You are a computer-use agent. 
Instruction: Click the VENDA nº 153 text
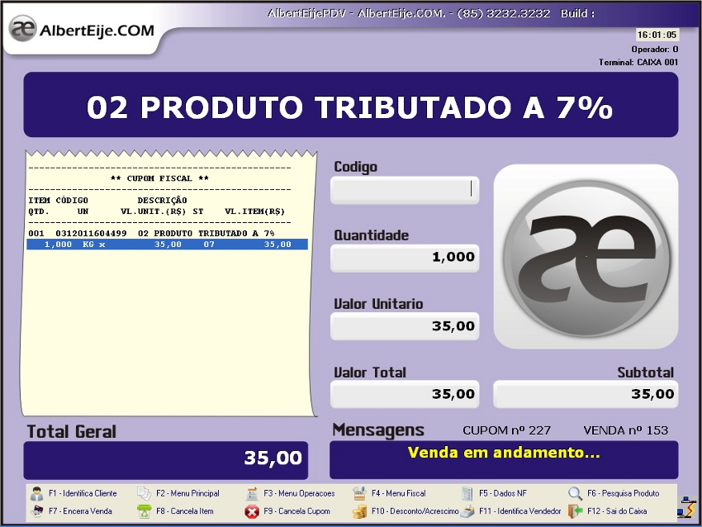pyautogui.click(x=625, y=430)
